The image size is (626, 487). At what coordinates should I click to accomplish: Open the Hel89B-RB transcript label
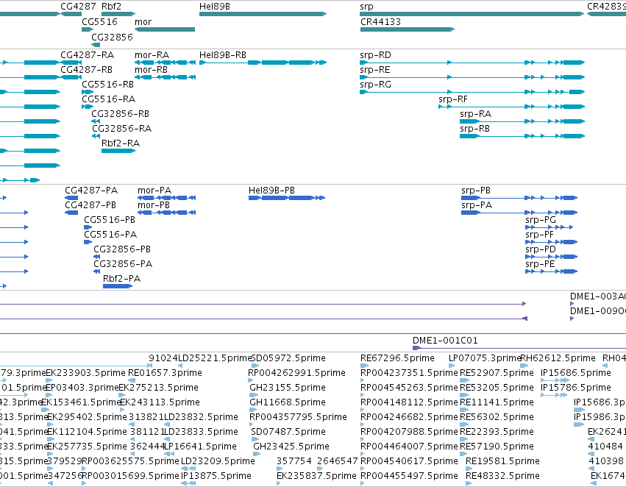tap(223, 54)
